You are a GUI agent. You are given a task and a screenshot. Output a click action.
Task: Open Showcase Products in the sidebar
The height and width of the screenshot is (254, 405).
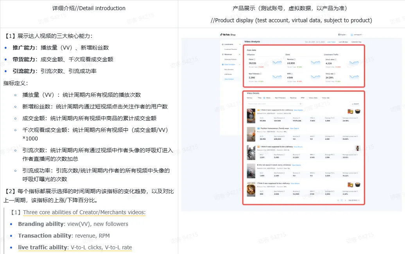tap(230, 59)
